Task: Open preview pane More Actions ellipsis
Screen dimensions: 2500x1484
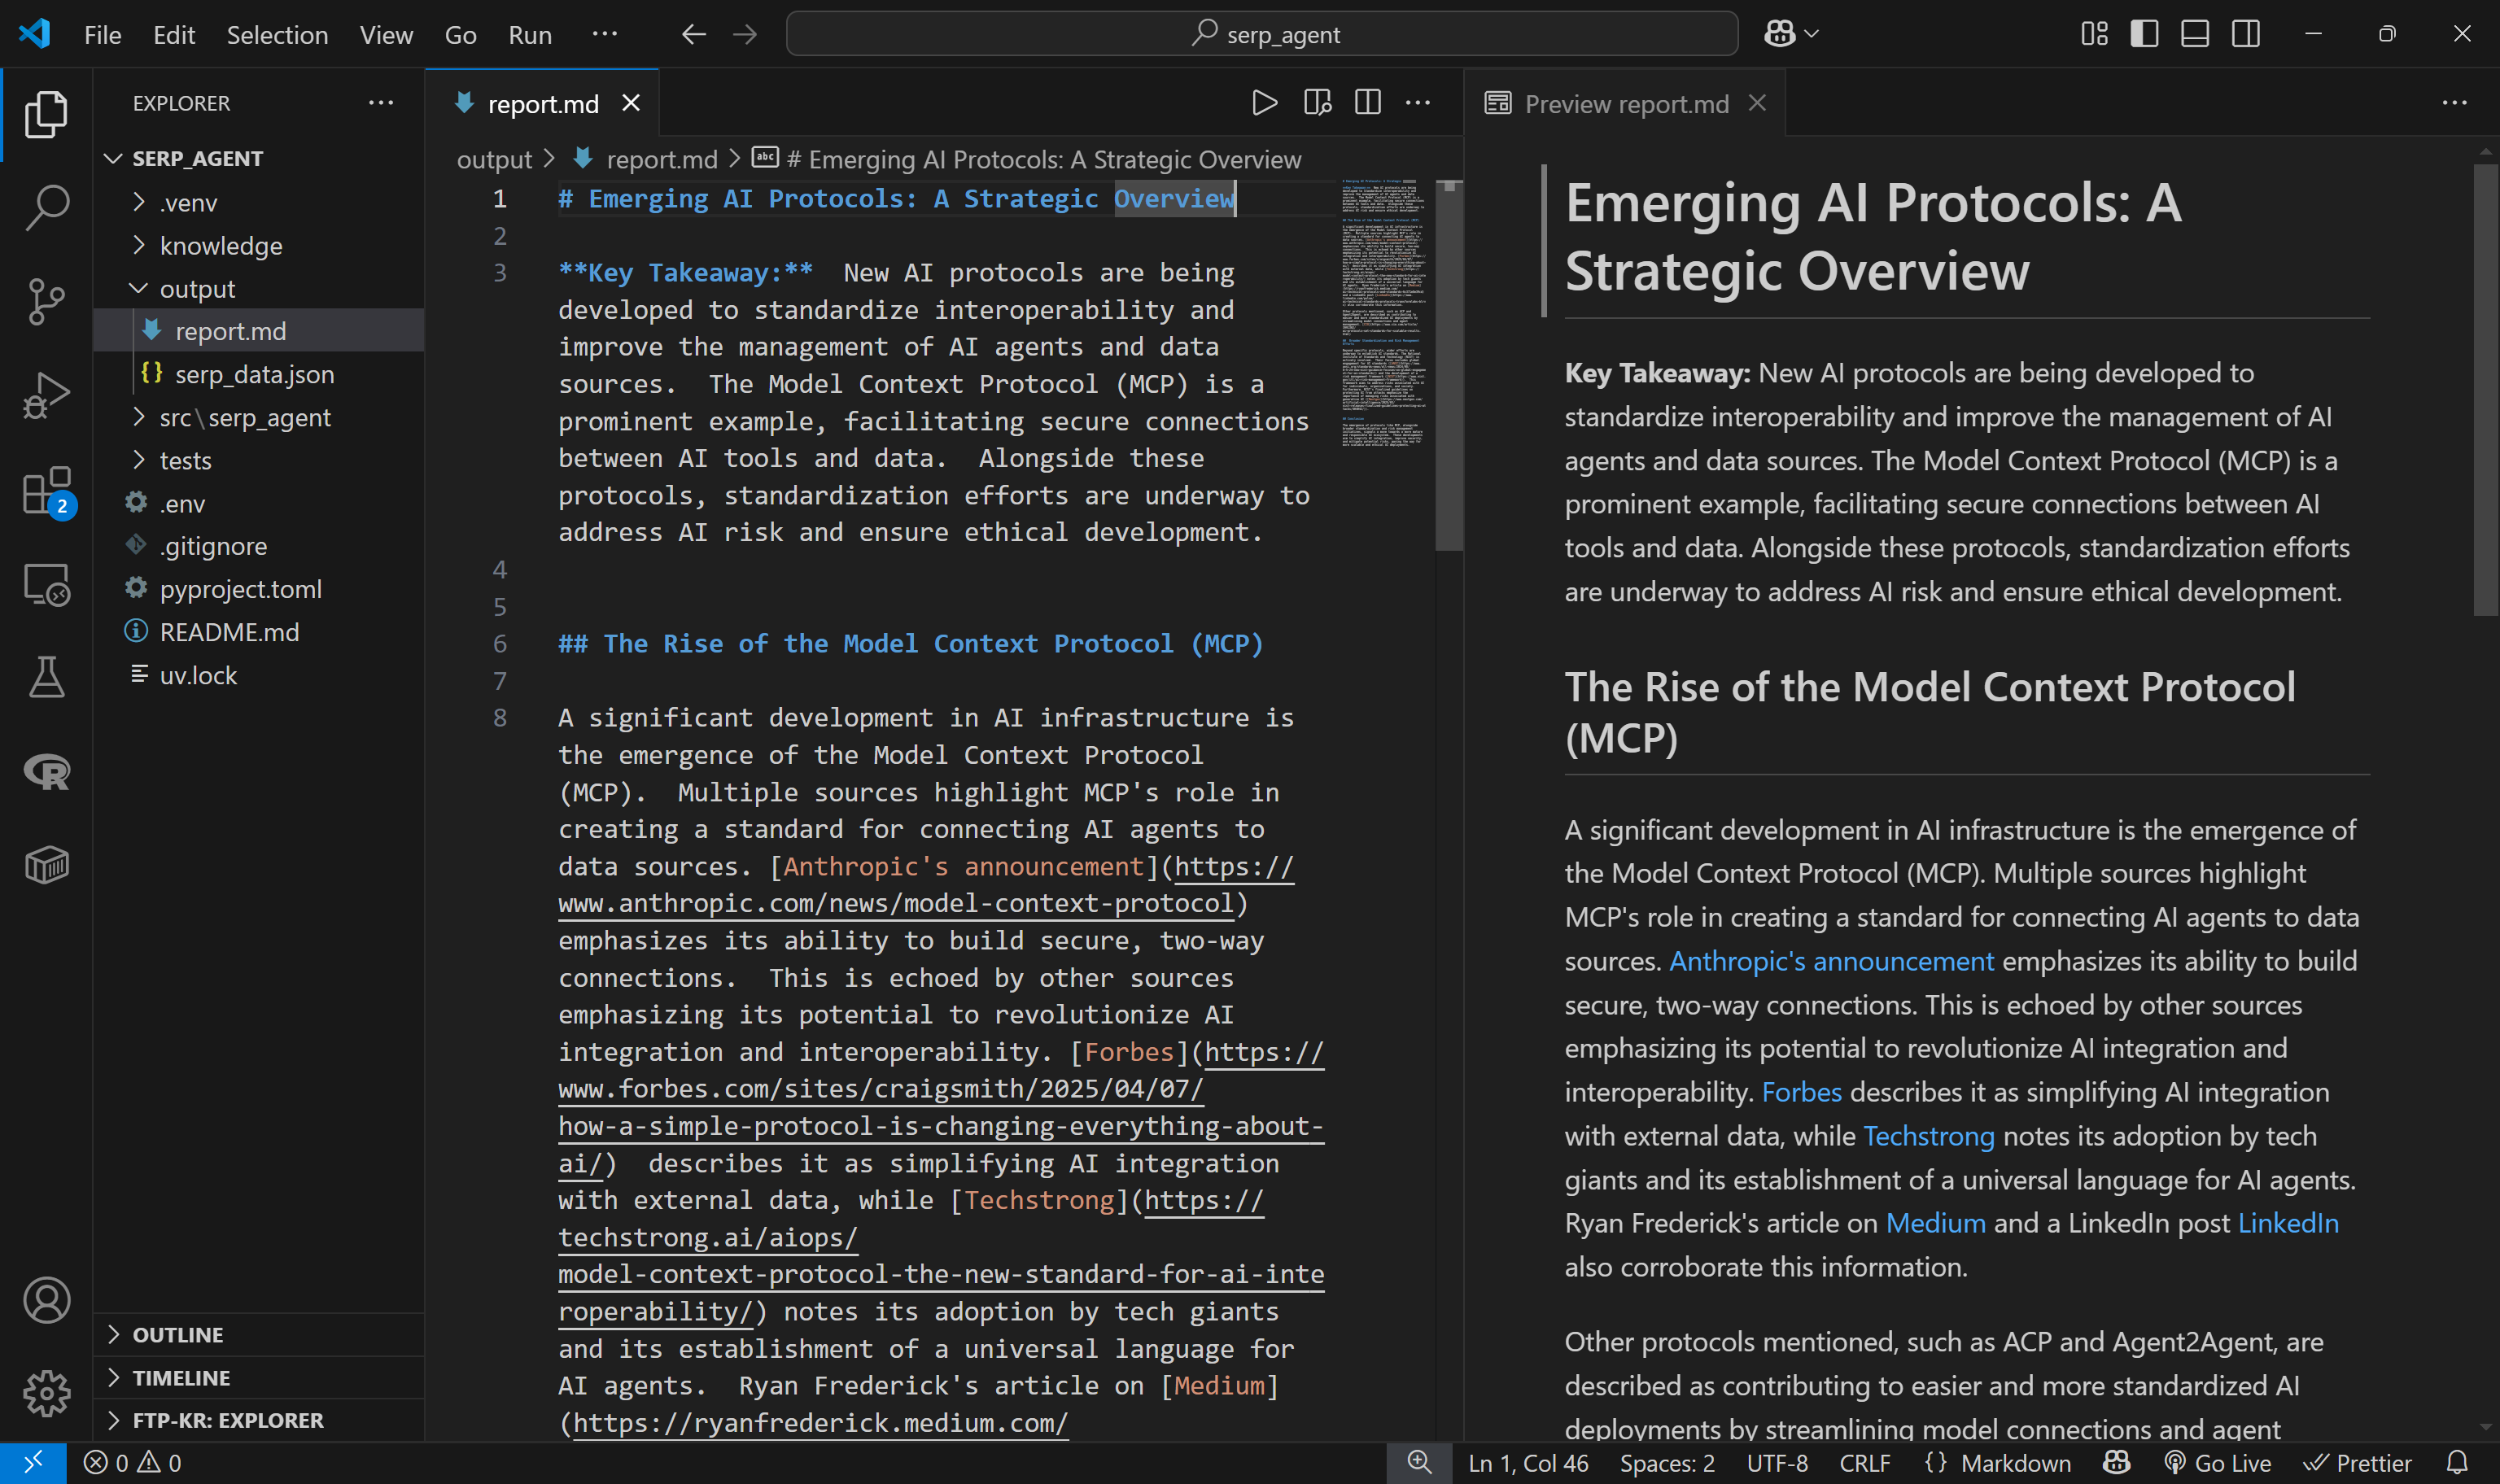Action: 2455,103
